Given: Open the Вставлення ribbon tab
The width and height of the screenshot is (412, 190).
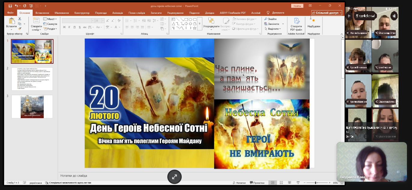Looking at the screenshot, I should [x=42, y=13].
